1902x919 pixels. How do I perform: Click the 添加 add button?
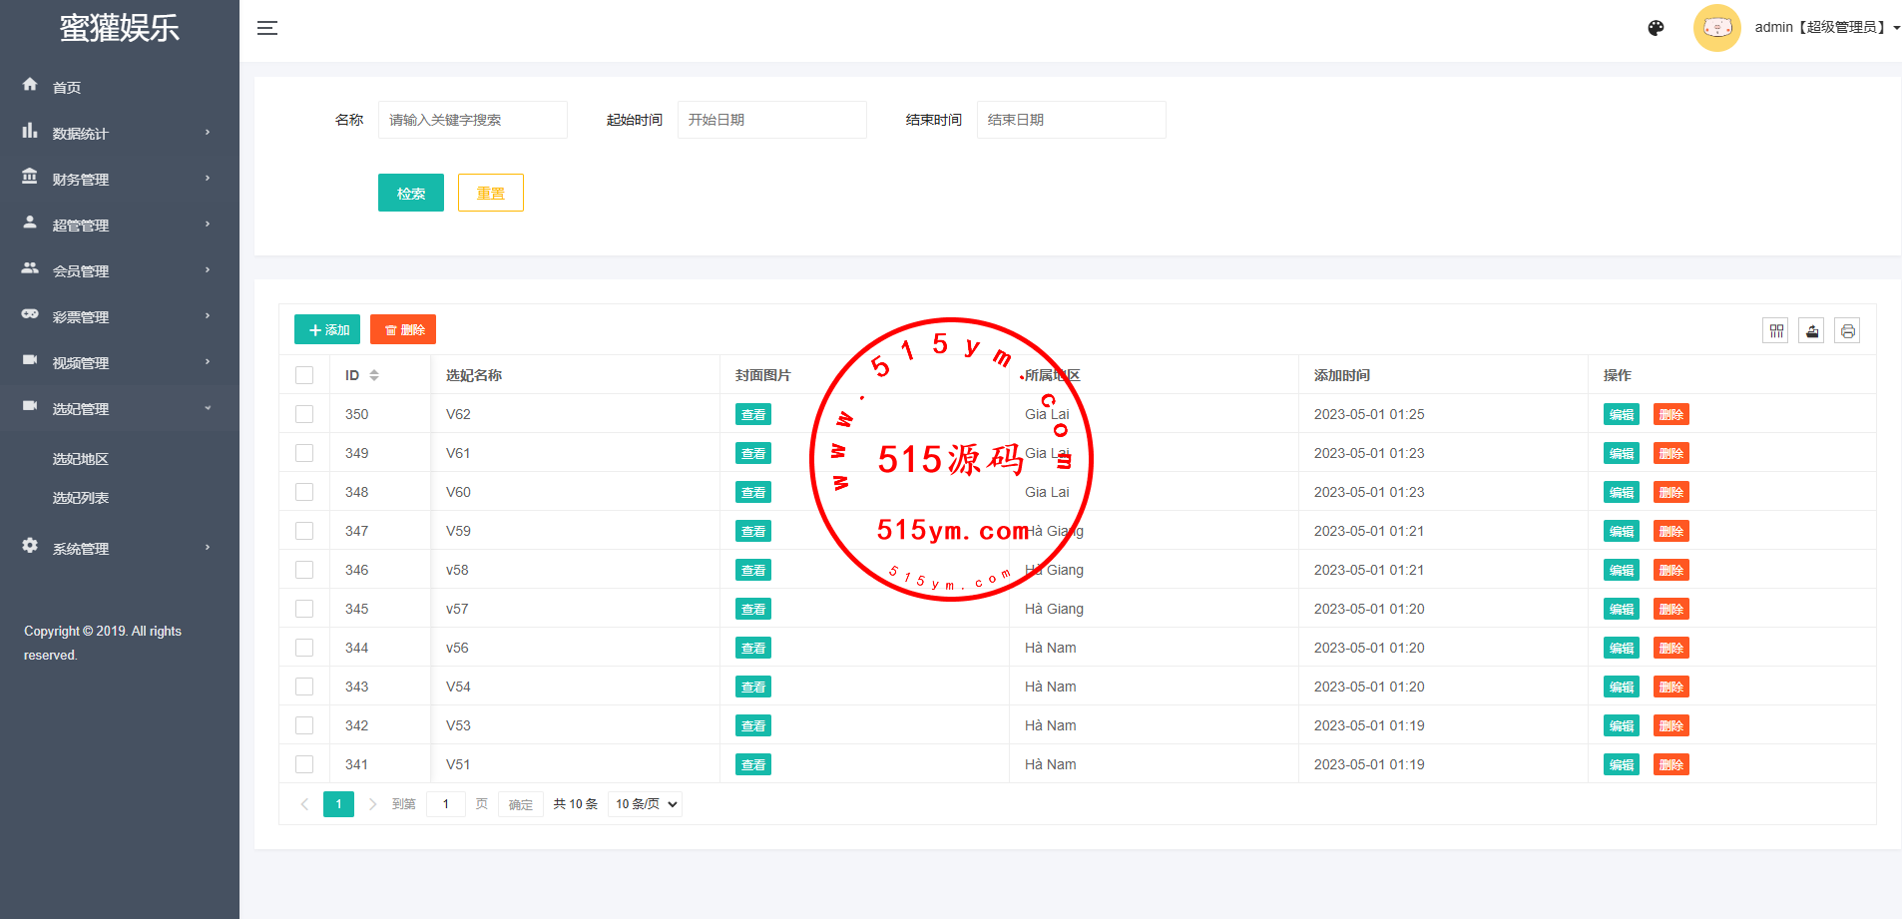click(327, 329)
